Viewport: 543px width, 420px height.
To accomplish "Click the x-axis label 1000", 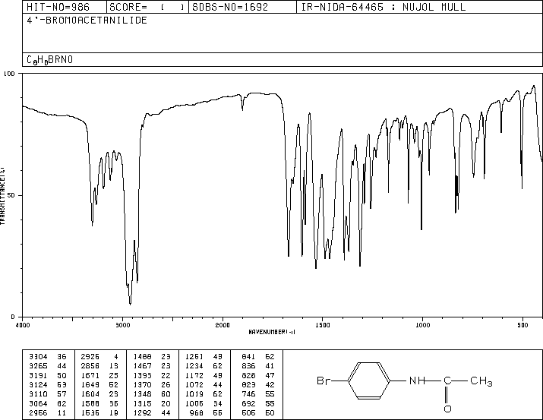I will click(x=422, y=325).
